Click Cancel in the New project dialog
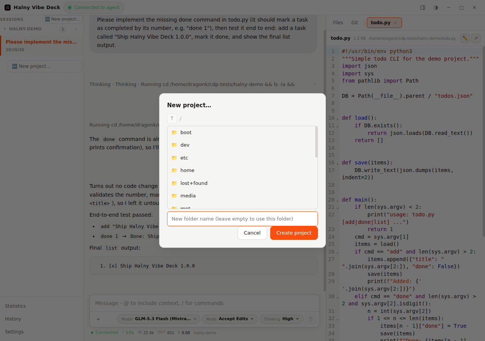The image size is (485, 341). click(252, 233)
